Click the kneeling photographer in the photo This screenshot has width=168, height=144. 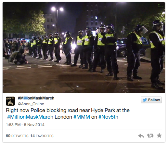point(19,57)
